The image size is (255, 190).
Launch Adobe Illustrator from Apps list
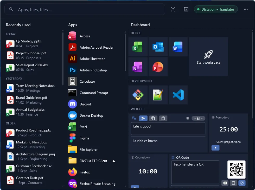[96, 59]
